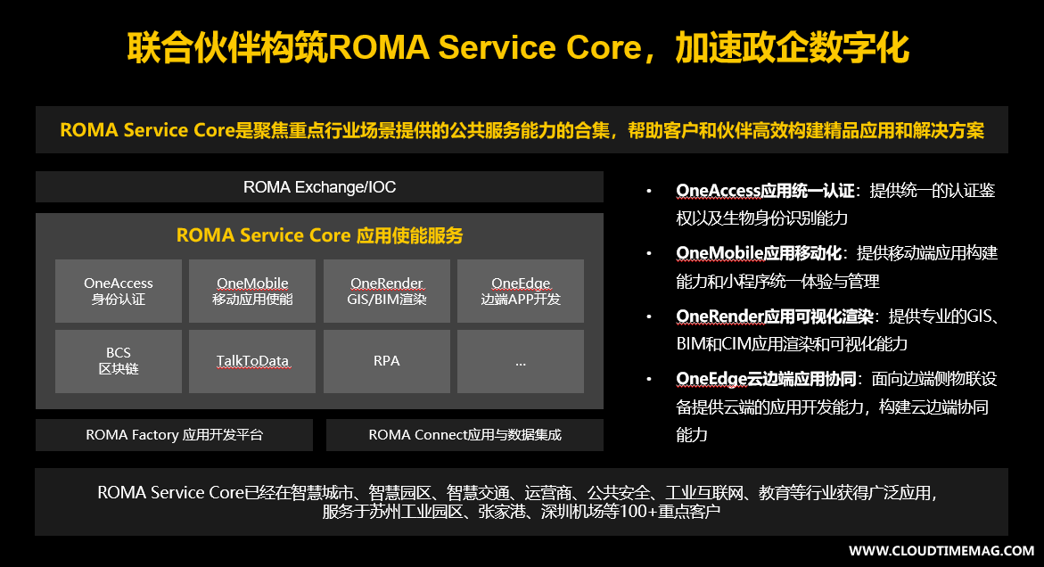
Task: Click the footer line 服务于苏州工业园区、张家港
Action: tap(522, 512)
